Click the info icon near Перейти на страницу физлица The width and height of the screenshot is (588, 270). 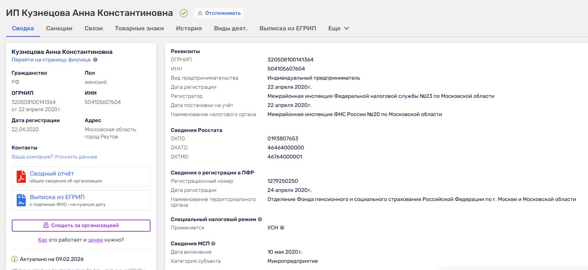pyautogui.click(x=94, y=60)
